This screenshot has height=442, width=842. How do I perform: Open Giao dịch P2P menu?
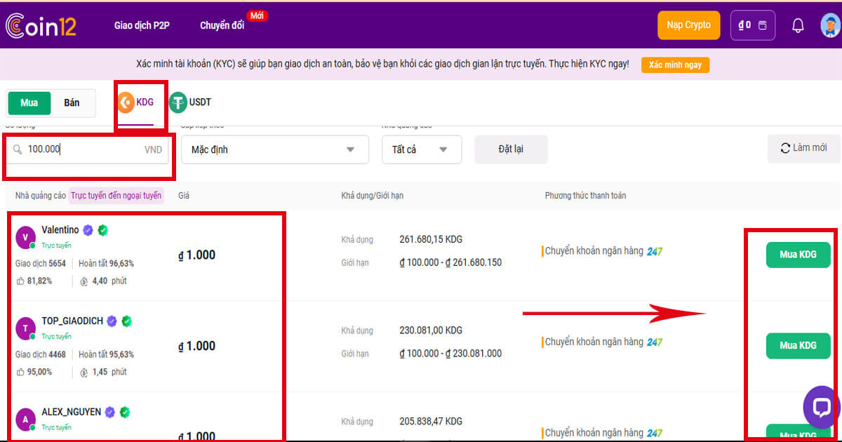(142, 25)
